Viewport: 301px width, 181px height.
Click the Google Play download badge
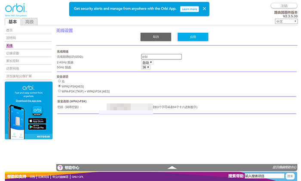(x=37, y=127)
